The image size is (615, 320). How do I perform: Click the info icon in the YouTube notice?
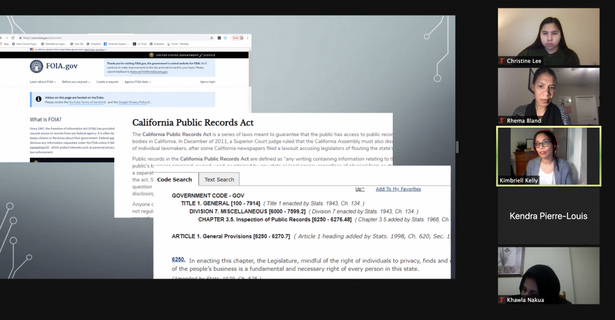[38, 99]
